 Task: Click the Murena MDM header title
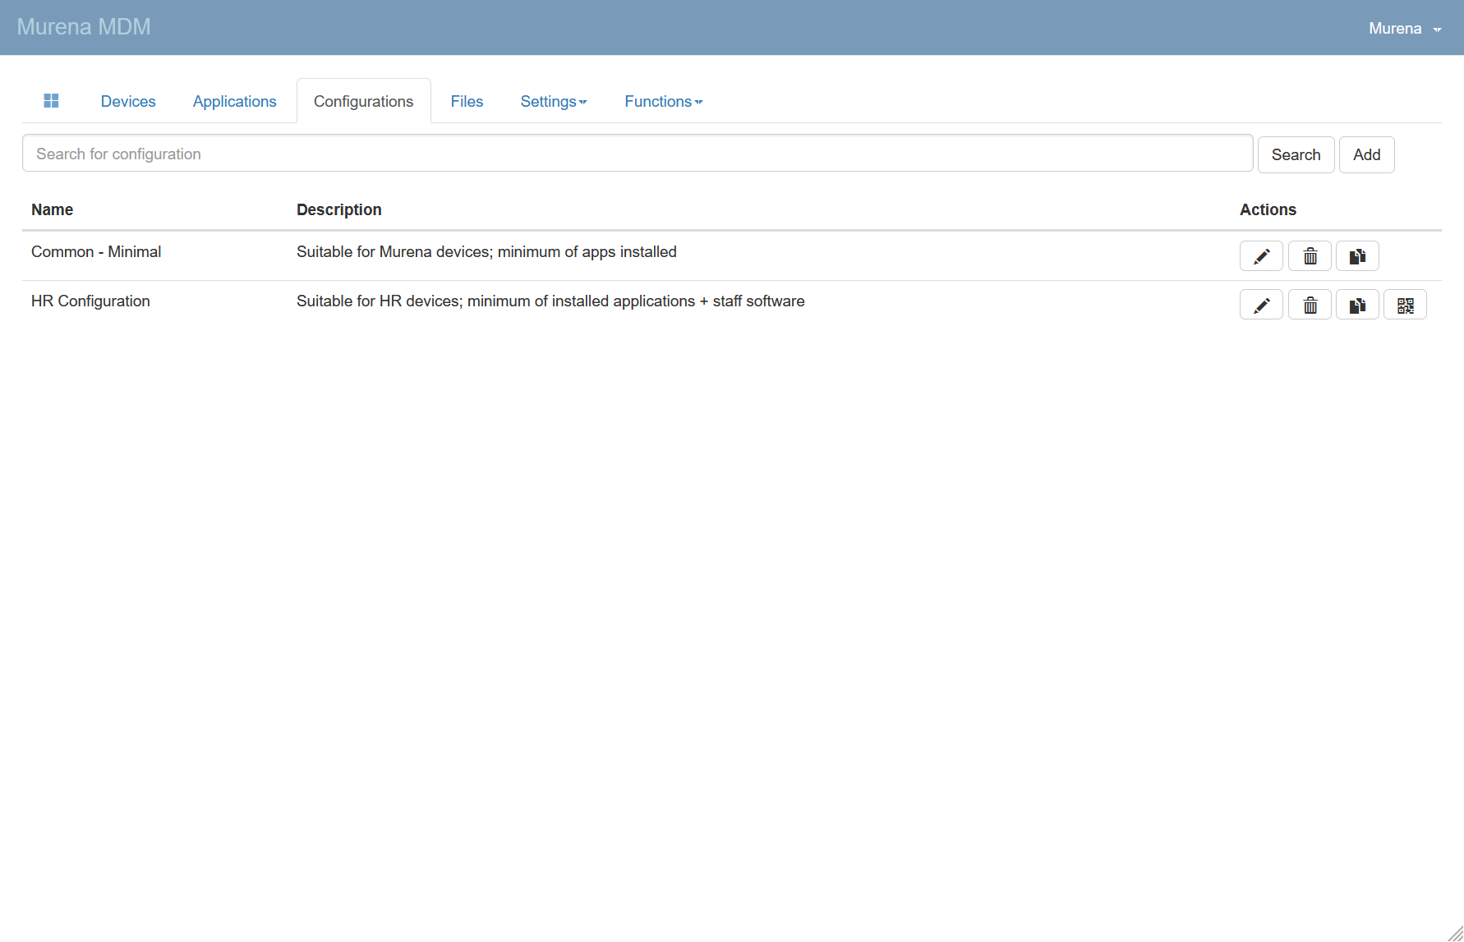pos(84,27)
